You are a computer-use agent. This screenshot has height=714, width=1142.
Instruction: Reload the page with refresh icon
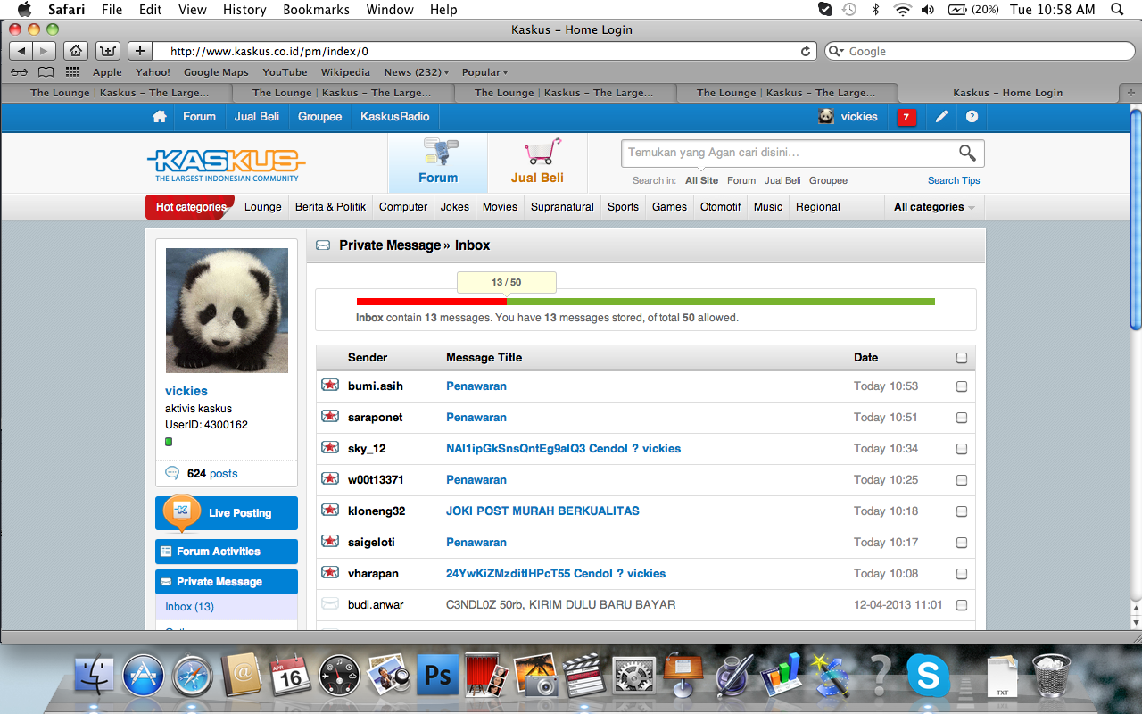[x=806, y=52]
